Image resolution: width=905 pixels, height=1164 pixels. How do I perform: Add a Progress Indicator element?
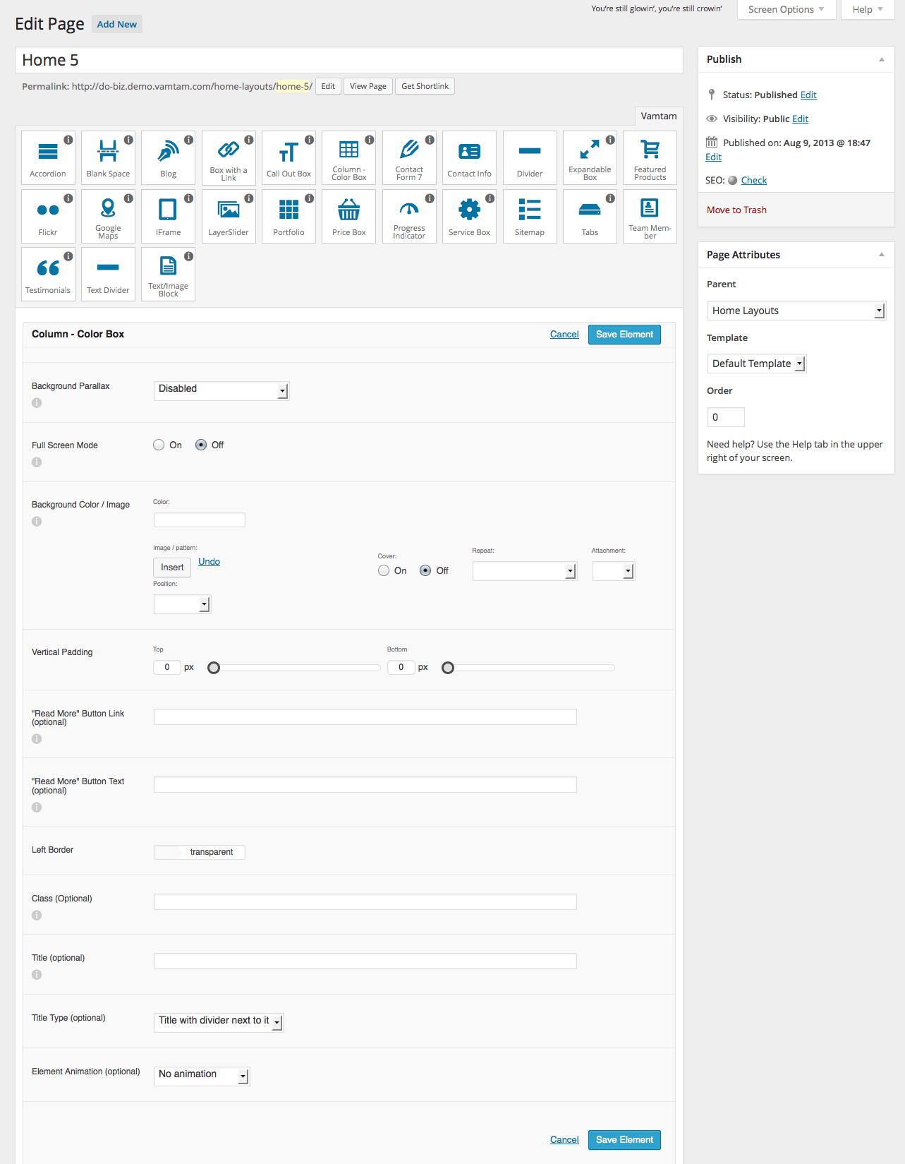(x=409, y=216)
